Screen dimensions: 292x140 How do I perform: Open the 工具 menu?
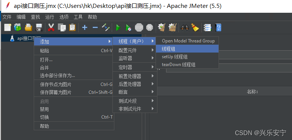(78, 17)
